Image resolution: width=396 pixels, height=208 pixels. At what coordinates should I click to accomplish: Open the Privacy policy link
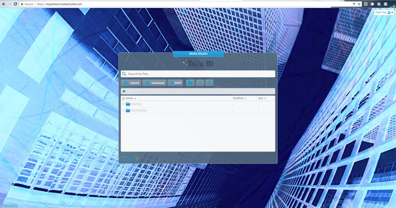[9, 206]
